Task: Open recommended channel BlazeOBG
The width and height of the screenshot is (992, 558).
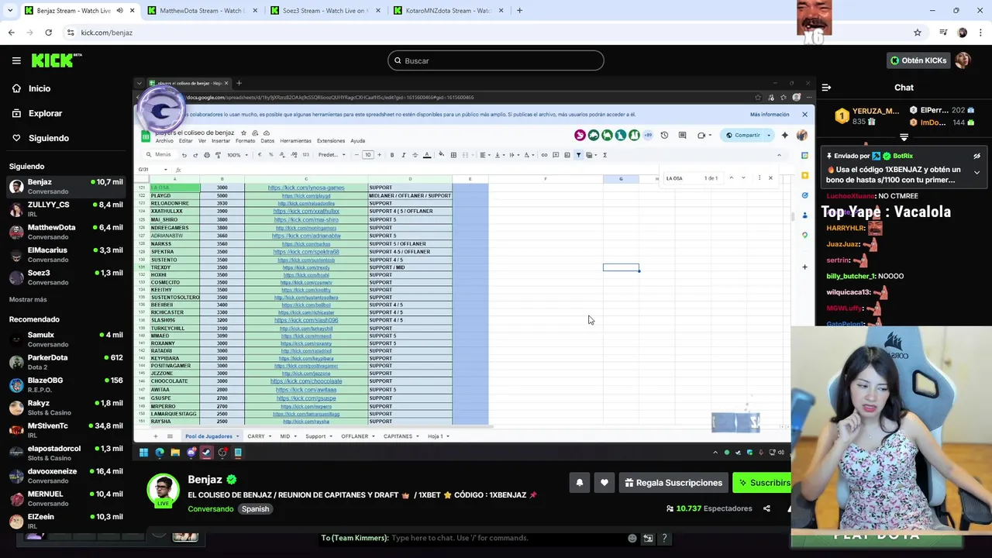Action: pyautogui.click(x=66, y=384)
